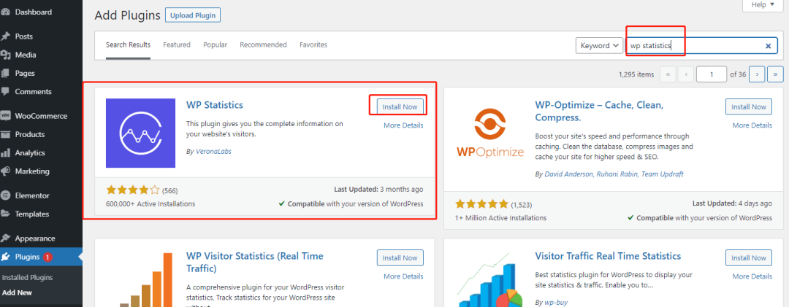Open the Analytics sidebar icon

click(x=6, y=153)
